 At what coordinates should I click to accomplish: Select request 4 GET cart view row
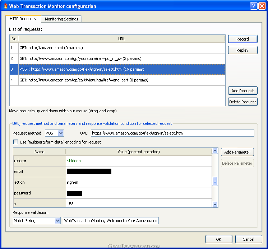[117, 80]
